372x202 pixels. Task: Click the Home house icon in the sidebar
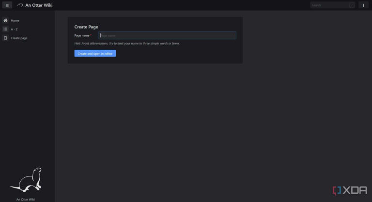click(5, 20)
